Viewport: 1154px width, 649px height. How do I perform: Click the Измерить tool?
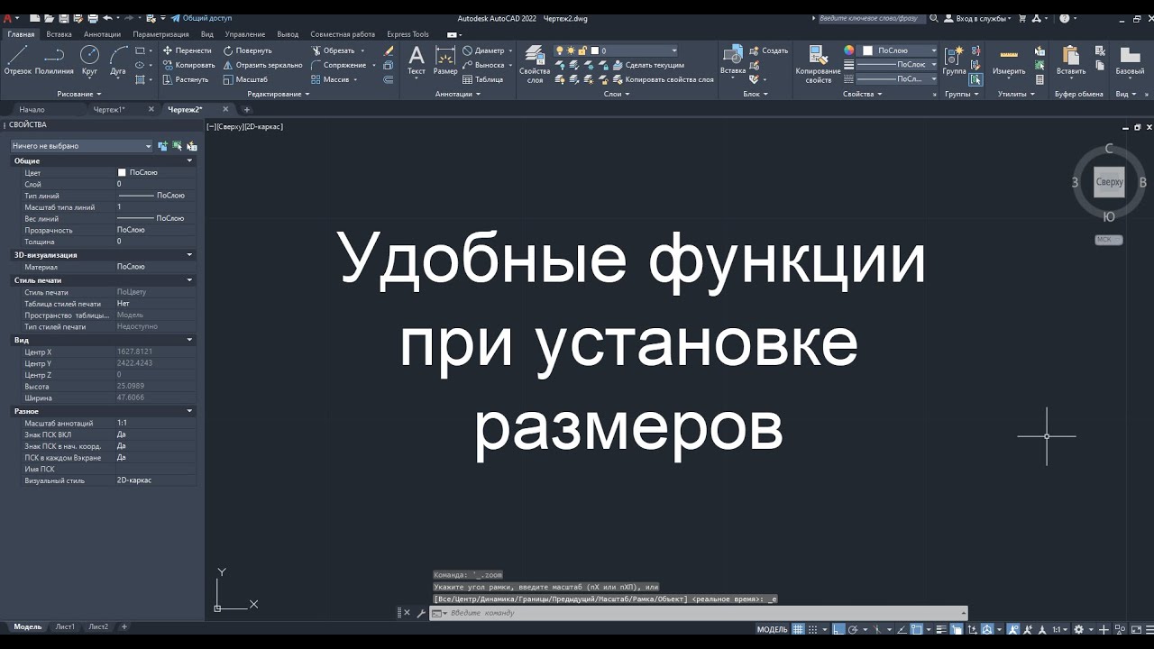[1009, 59]
